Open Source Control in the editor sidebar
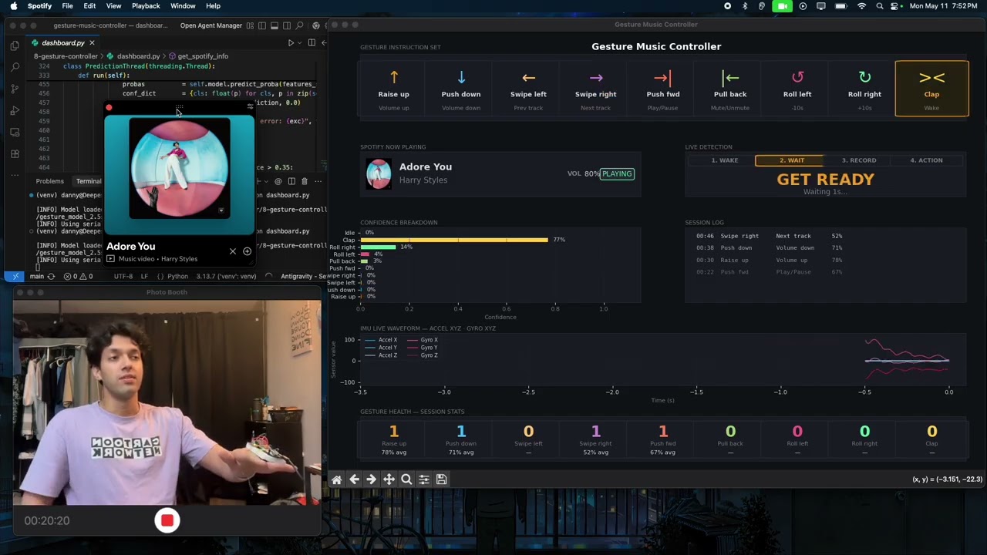The width and height of the screenshot is (987, 555). pos(15,89)
